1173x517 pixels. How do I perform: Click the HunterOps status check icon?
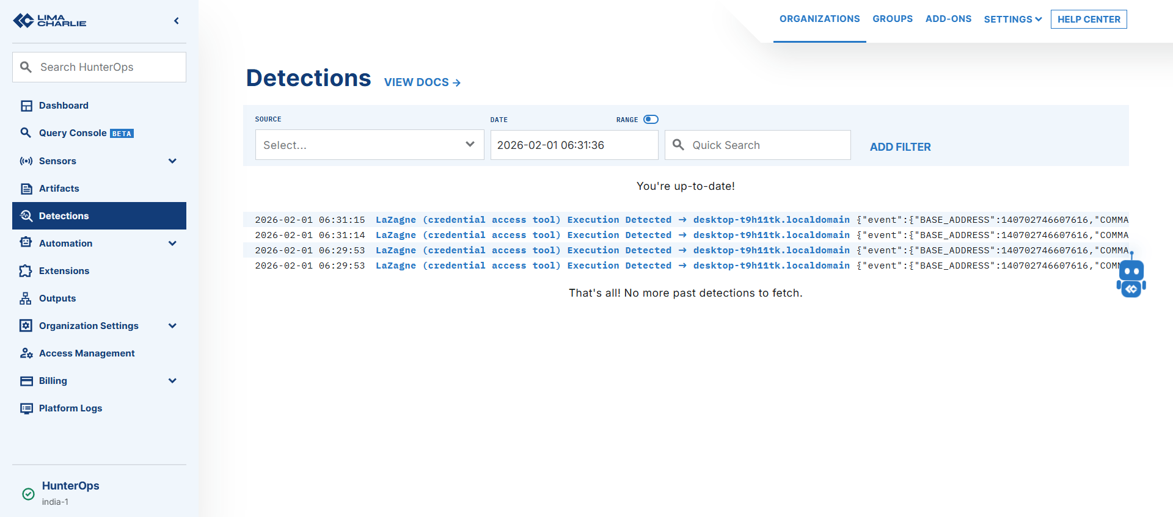coord(28,494)
